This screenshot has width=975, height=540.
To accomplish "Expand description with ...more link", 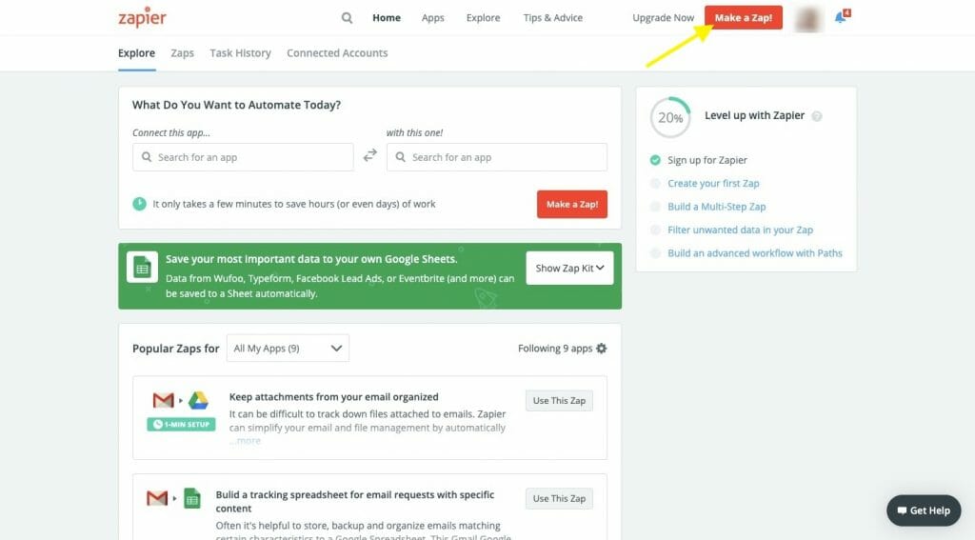I will tap(245, 440).
